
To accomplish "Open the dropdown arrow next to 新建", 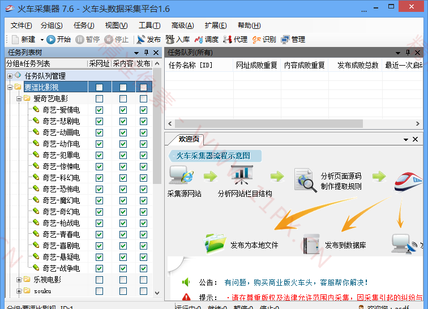I will click(41, 40).
